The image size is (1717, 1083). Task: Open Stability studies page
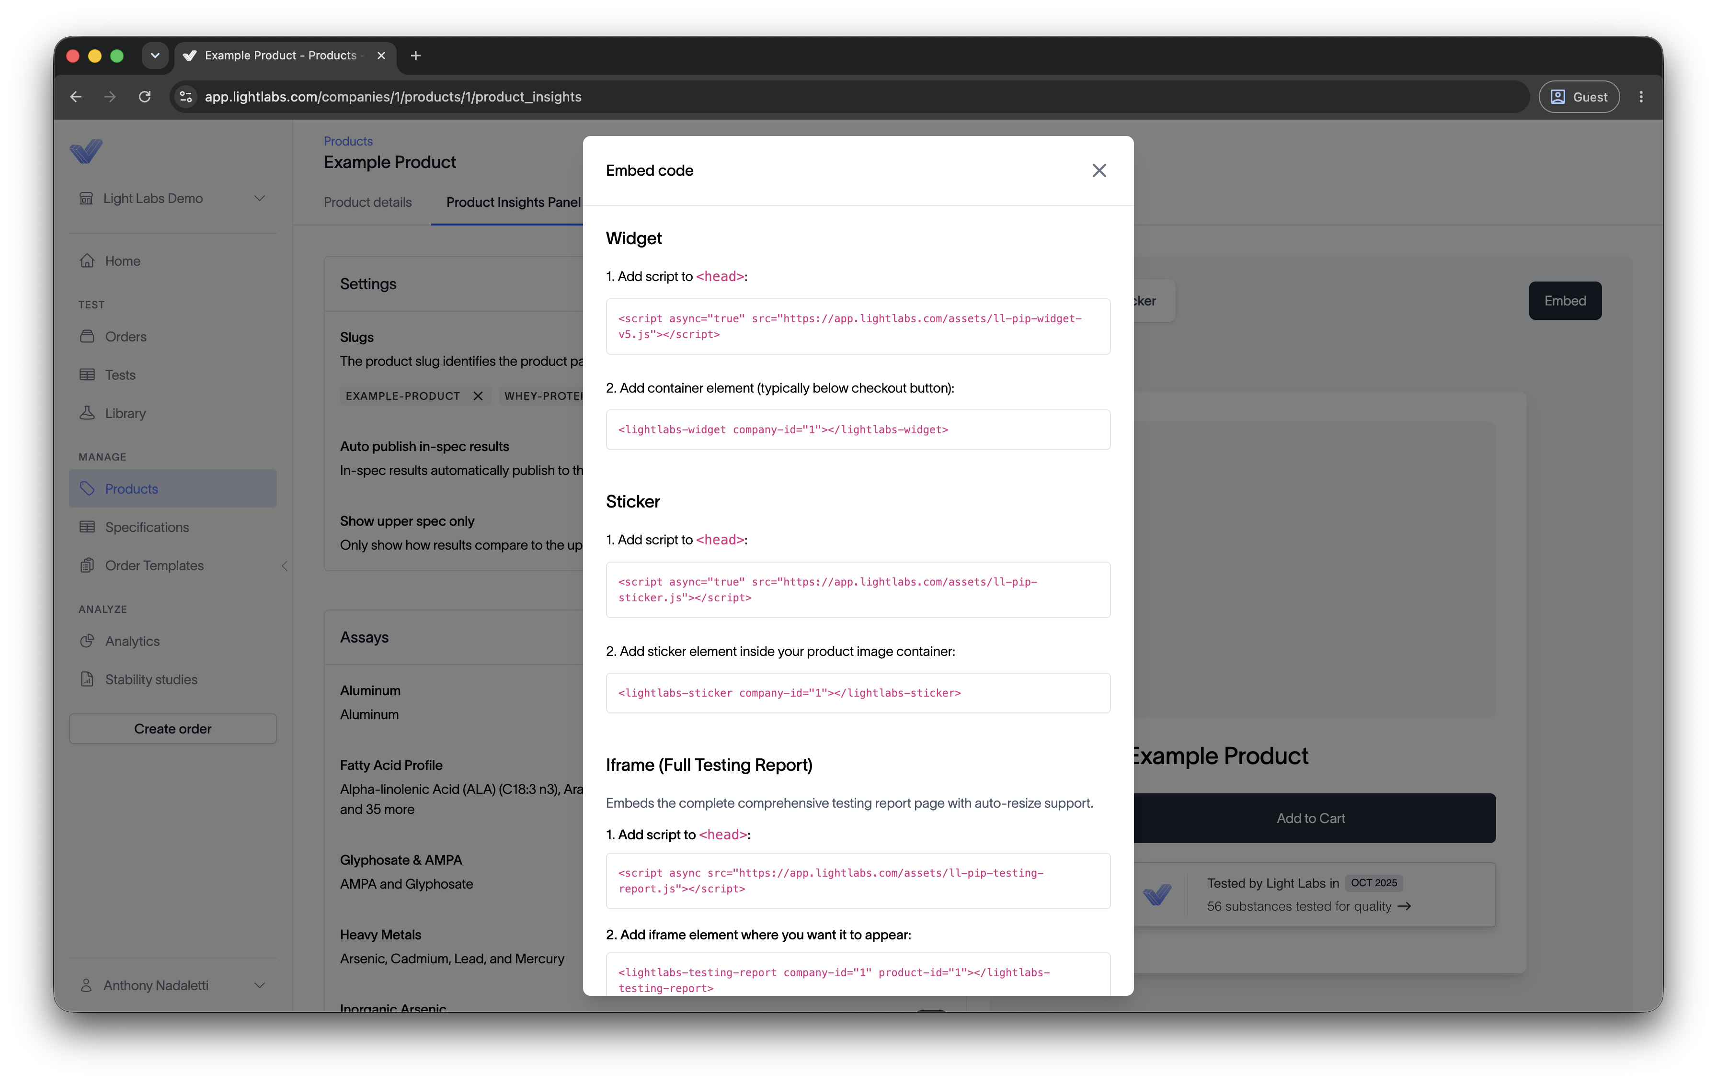click(x=172, y=680)
